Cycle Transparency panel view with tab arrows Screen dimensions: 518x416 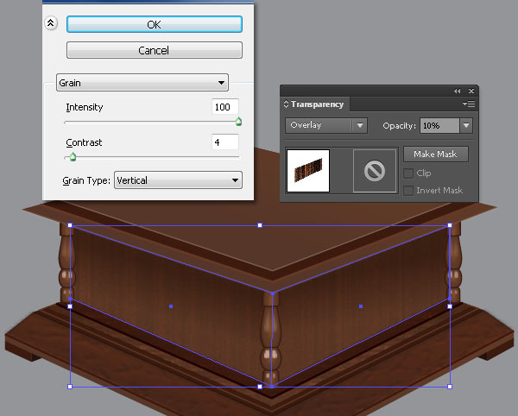click(286, 104)
